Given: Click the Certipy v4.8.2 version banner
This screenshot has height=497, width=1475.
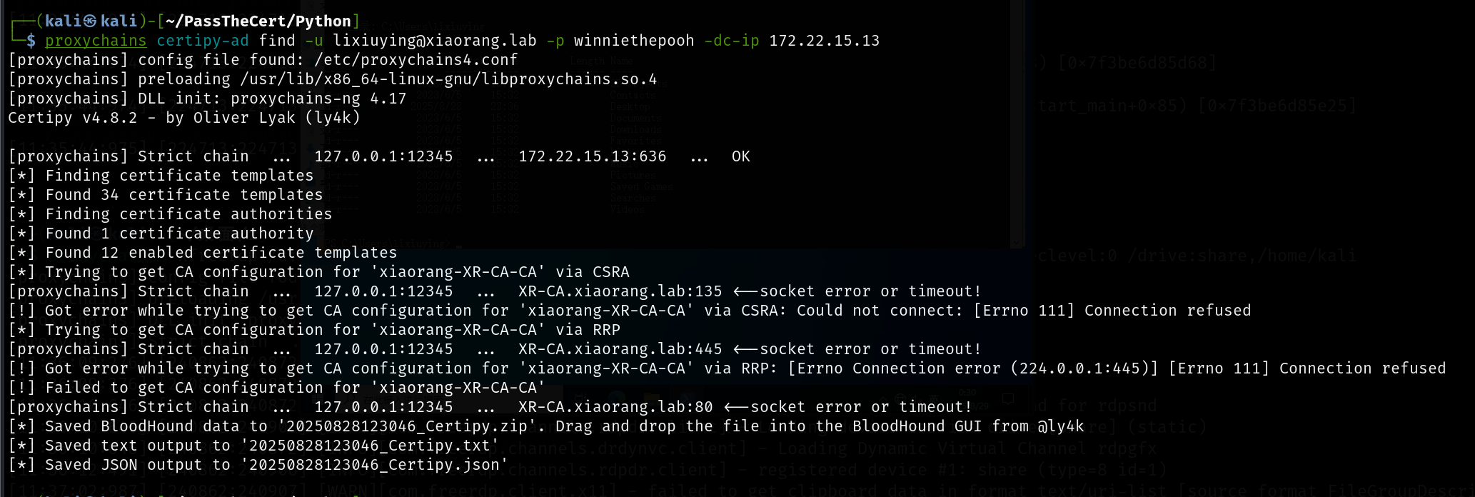Looking at the screenshot, I should 73,118.
